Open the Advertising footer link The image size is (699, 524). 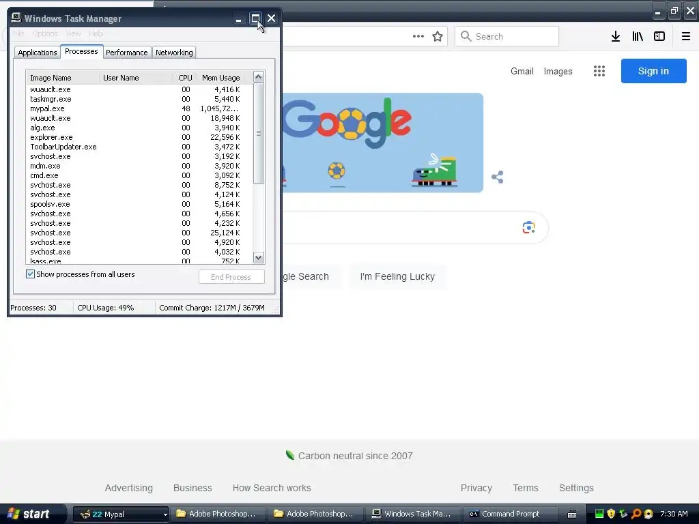pyautogui.click(x=129, y=488)
